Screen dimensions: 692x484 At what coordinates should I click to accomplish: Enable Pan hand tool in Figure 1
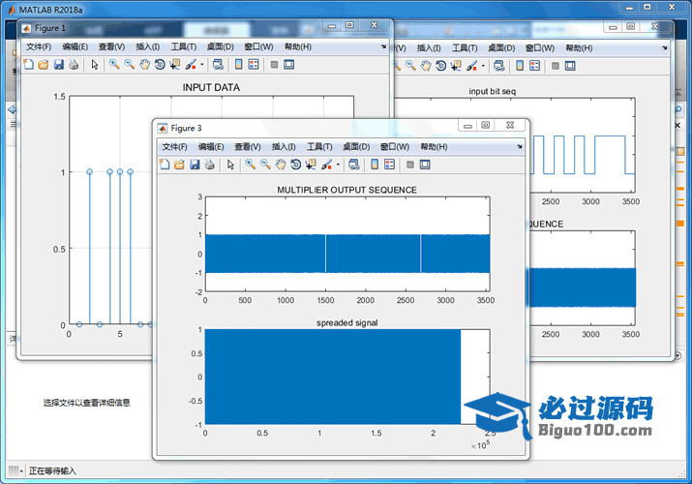coord(145,65)
